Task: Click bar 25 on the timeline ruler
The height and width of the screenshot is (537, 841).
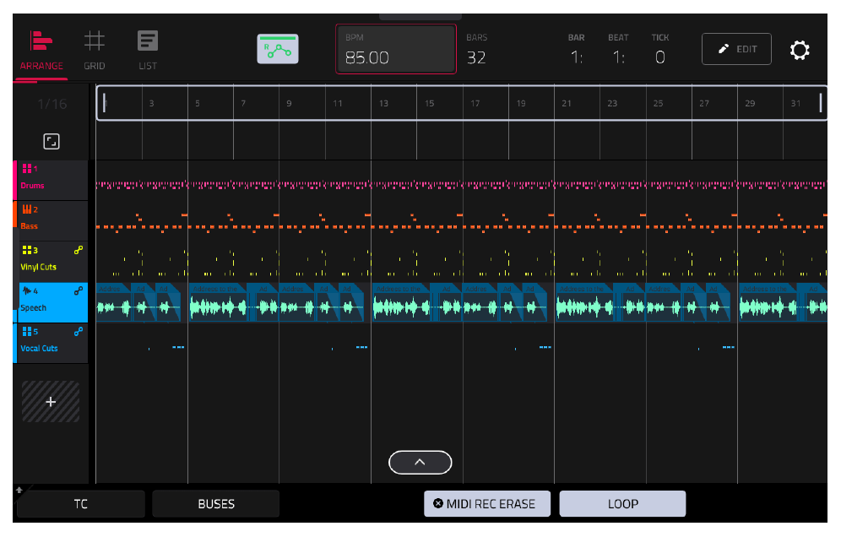Action: point(658,104)
